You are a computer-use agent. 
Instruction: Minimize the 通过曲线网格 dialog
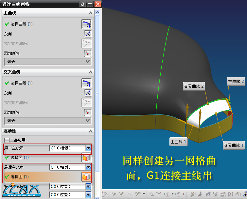[90, 4]
